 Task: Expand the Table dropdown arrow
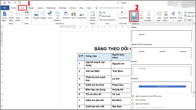point(27,20)
